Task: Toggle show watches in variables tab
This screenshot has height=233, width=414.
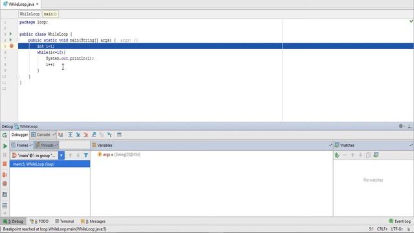Action: point(376,155)
